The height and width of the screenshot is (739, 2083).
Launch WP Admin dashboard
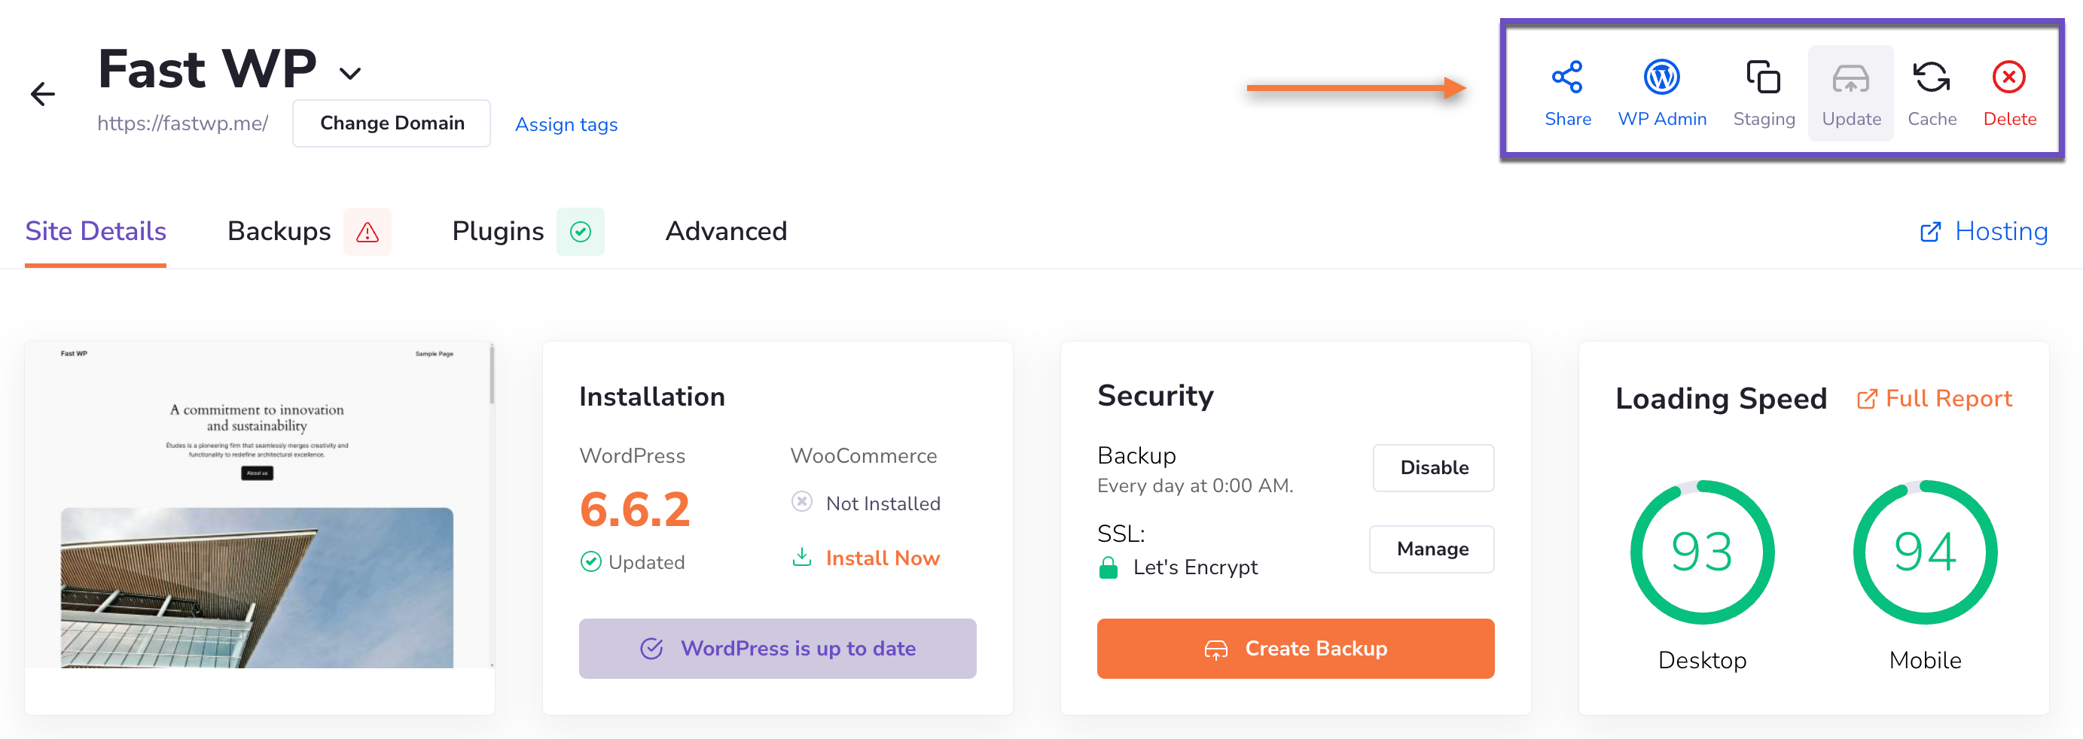pyautogui.click(x=1662, y=91)
